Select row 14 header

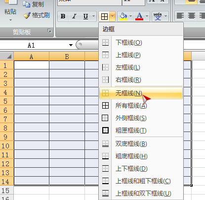[7, 182]
